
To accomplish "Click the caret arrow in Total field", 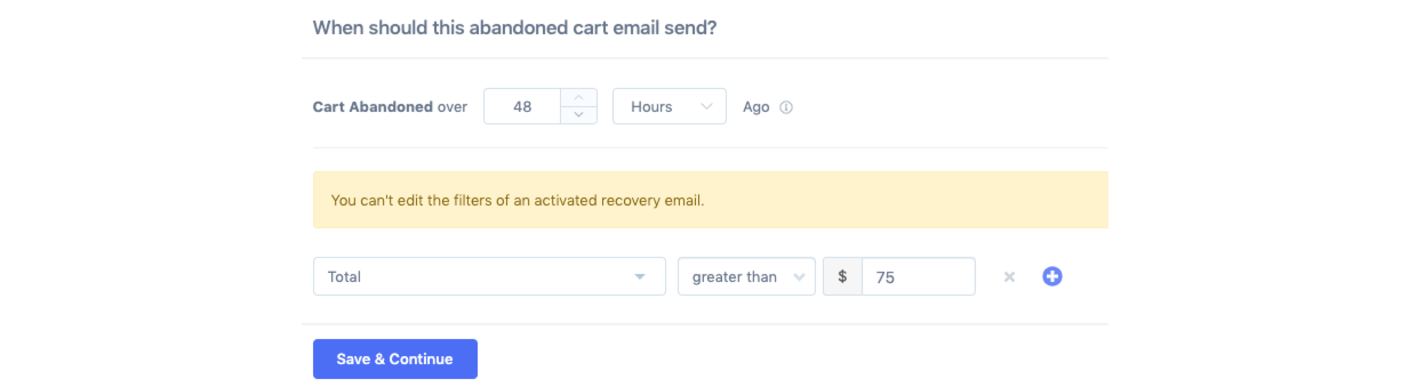I will coord(639,277).
